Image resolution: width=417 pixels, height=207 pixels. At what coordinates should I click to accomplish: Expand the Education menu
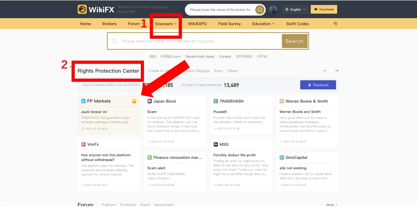coord(263,24)
